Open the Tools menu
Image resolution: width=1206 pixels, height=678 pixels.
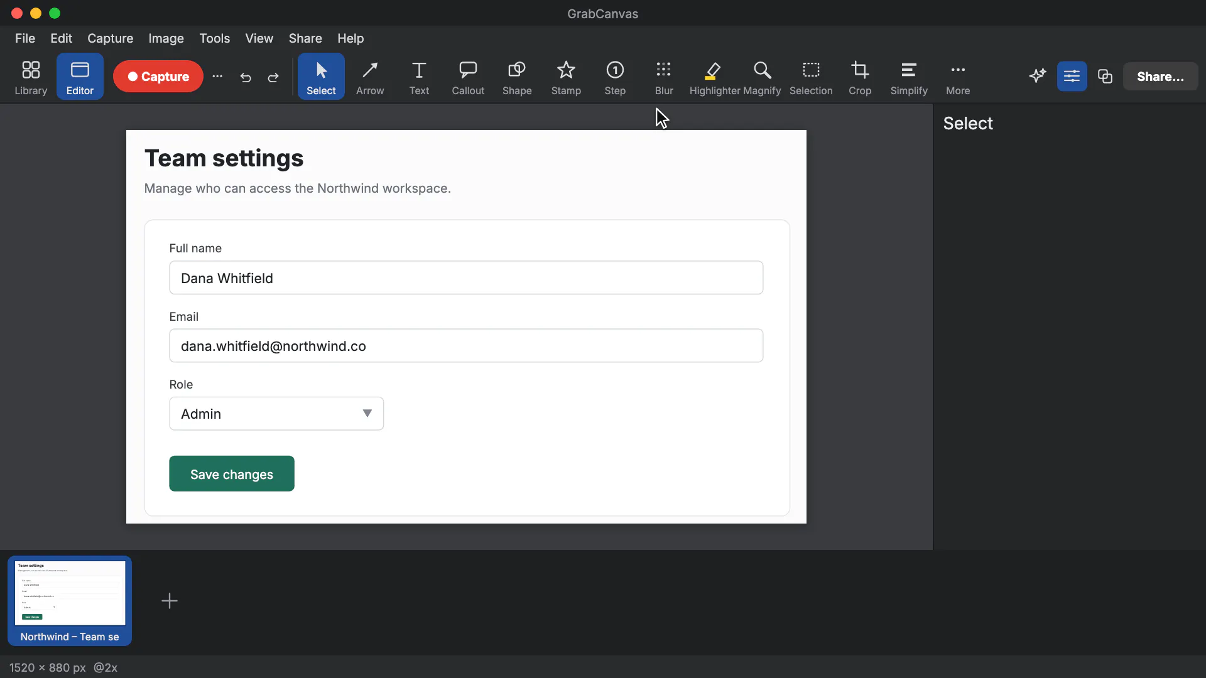(x=215, y=38)
